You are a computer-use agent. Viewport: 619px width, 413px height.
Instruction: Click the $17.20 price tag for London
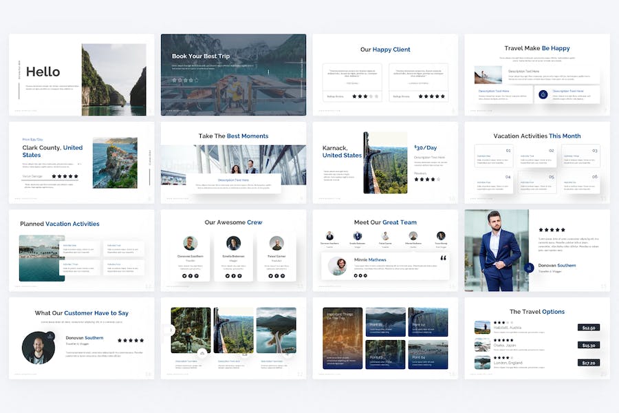pyautogui.click(x=588, y=362)
